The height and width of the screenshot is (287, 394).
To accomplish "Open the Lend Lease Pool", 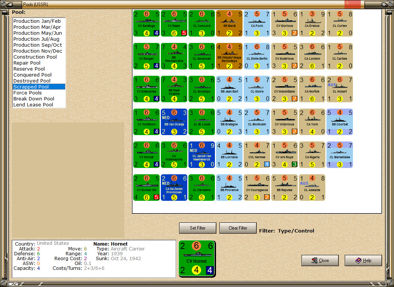I will coord(39,105).
